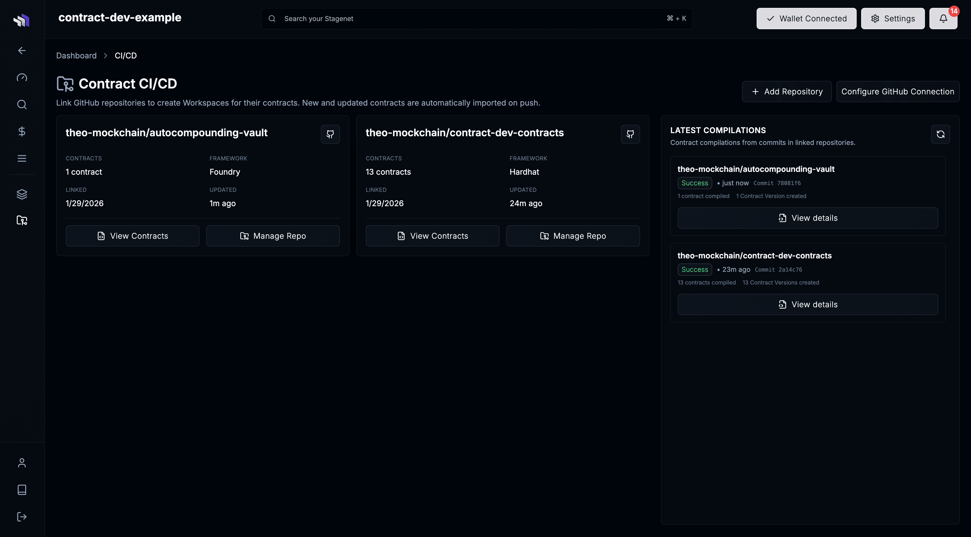971x537 pixels.
Task: Open the CI/CD repository icon in sidebar
Action: [x=21, y=220]
